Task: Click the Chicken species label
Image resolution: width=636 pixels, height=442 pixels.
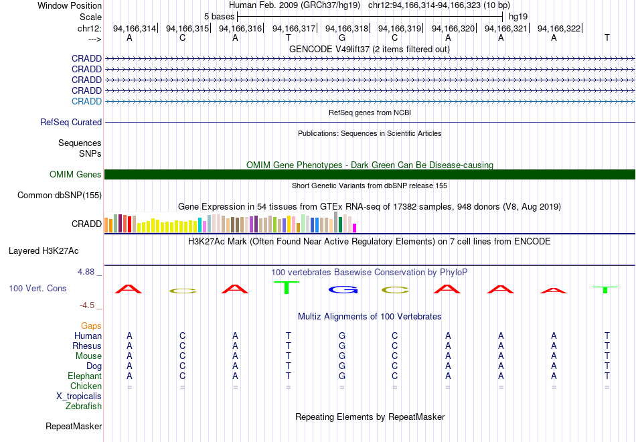Action: tap(86, 386)
